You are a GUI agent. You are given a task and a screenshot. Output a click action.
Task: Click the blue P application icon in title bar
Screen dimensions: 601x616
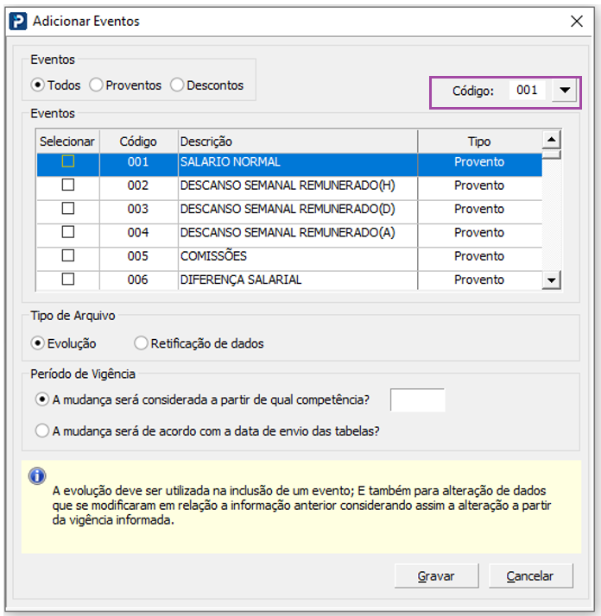pos(18,22)
